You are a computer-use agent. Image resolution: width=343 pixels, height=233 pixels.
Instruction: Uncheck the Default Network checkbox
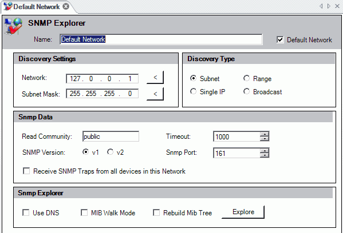tap(280, 40)
